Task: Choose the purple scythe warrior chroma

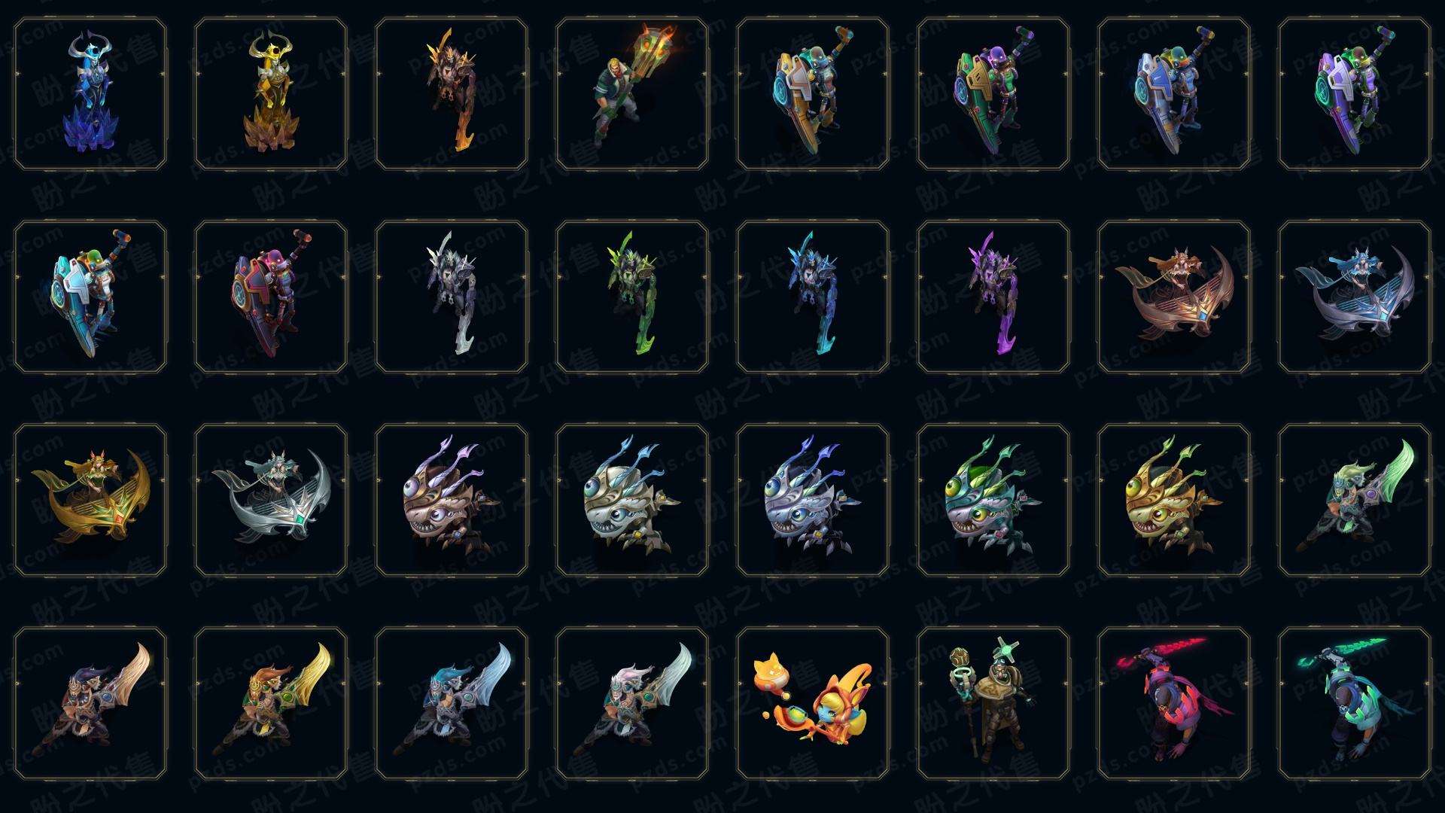Action: tap(993, 297)
